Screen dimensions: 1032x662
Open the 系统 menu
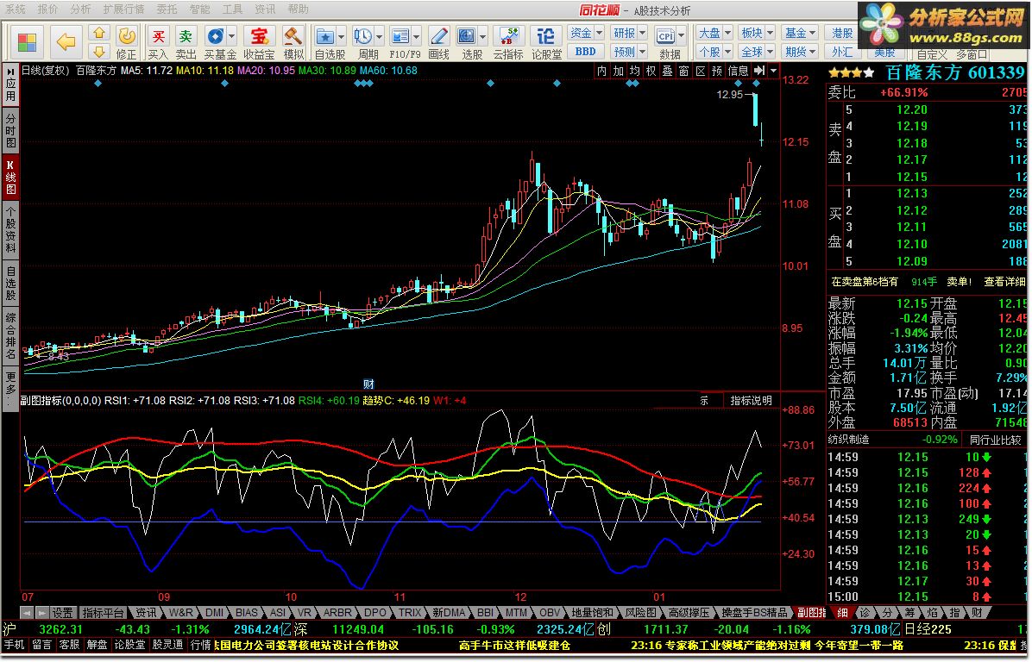(16, 9)
